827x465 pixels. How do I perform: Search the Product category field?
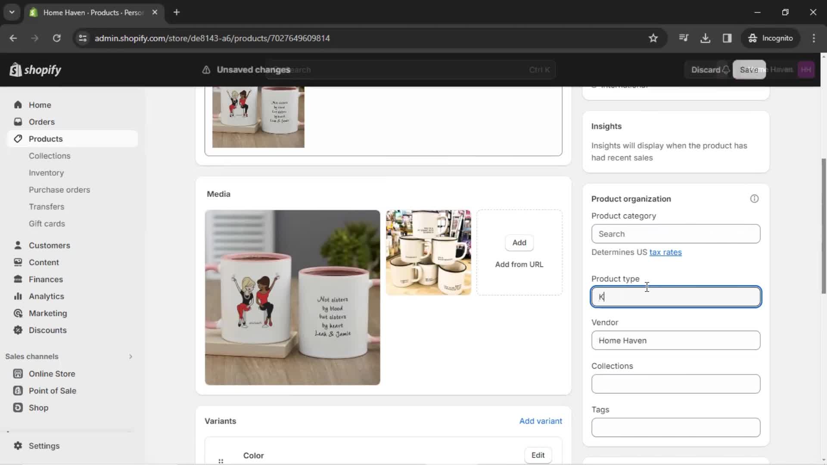coord(676,234)
